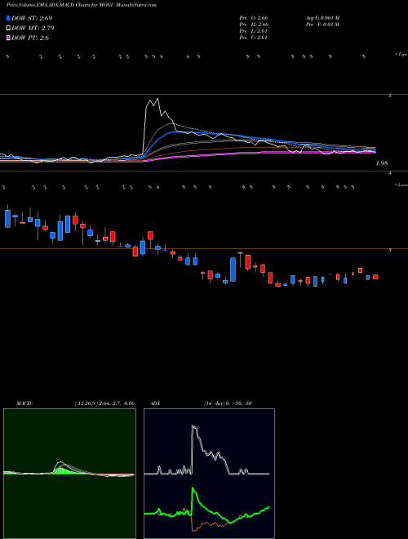Click the ADX panel heading

(x=155, y=403)
